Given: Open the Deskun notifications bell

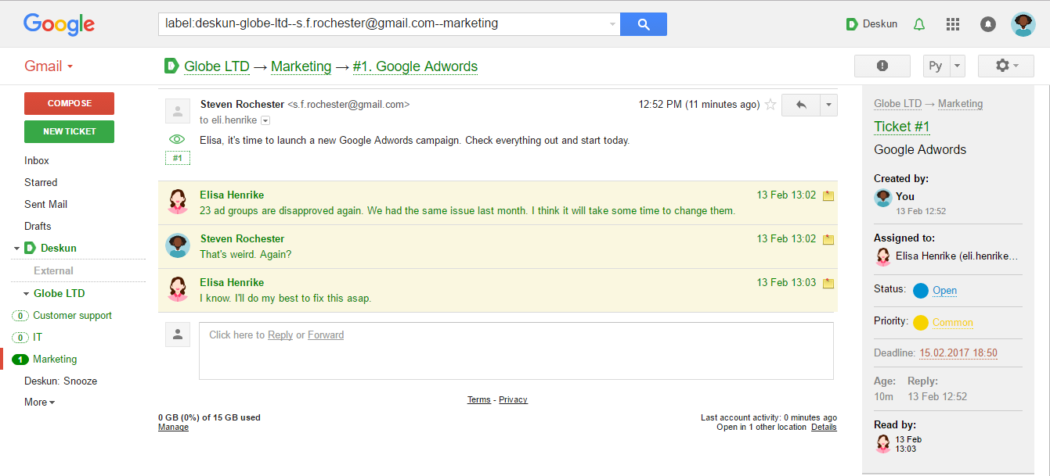Looking at the screenshot, I should (919, 24).
